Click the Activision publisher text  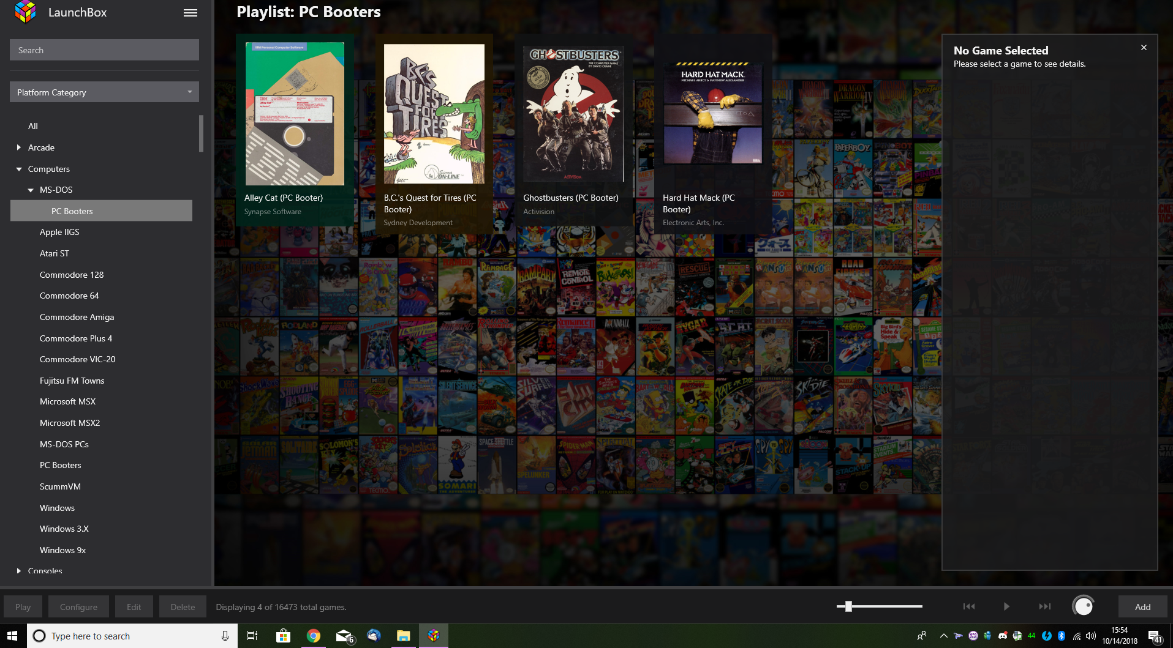538,212
